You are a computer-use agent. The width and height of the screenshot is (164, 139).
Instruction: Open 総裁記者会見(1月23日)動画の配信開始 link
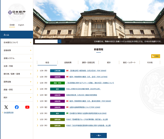click(81, 95)
